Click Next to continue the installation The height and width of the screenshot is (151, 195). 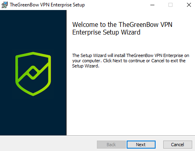coord(141,145)
